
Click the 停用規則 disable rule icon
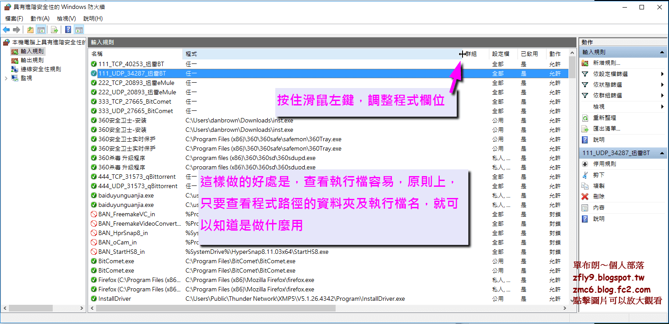[585, 164]
